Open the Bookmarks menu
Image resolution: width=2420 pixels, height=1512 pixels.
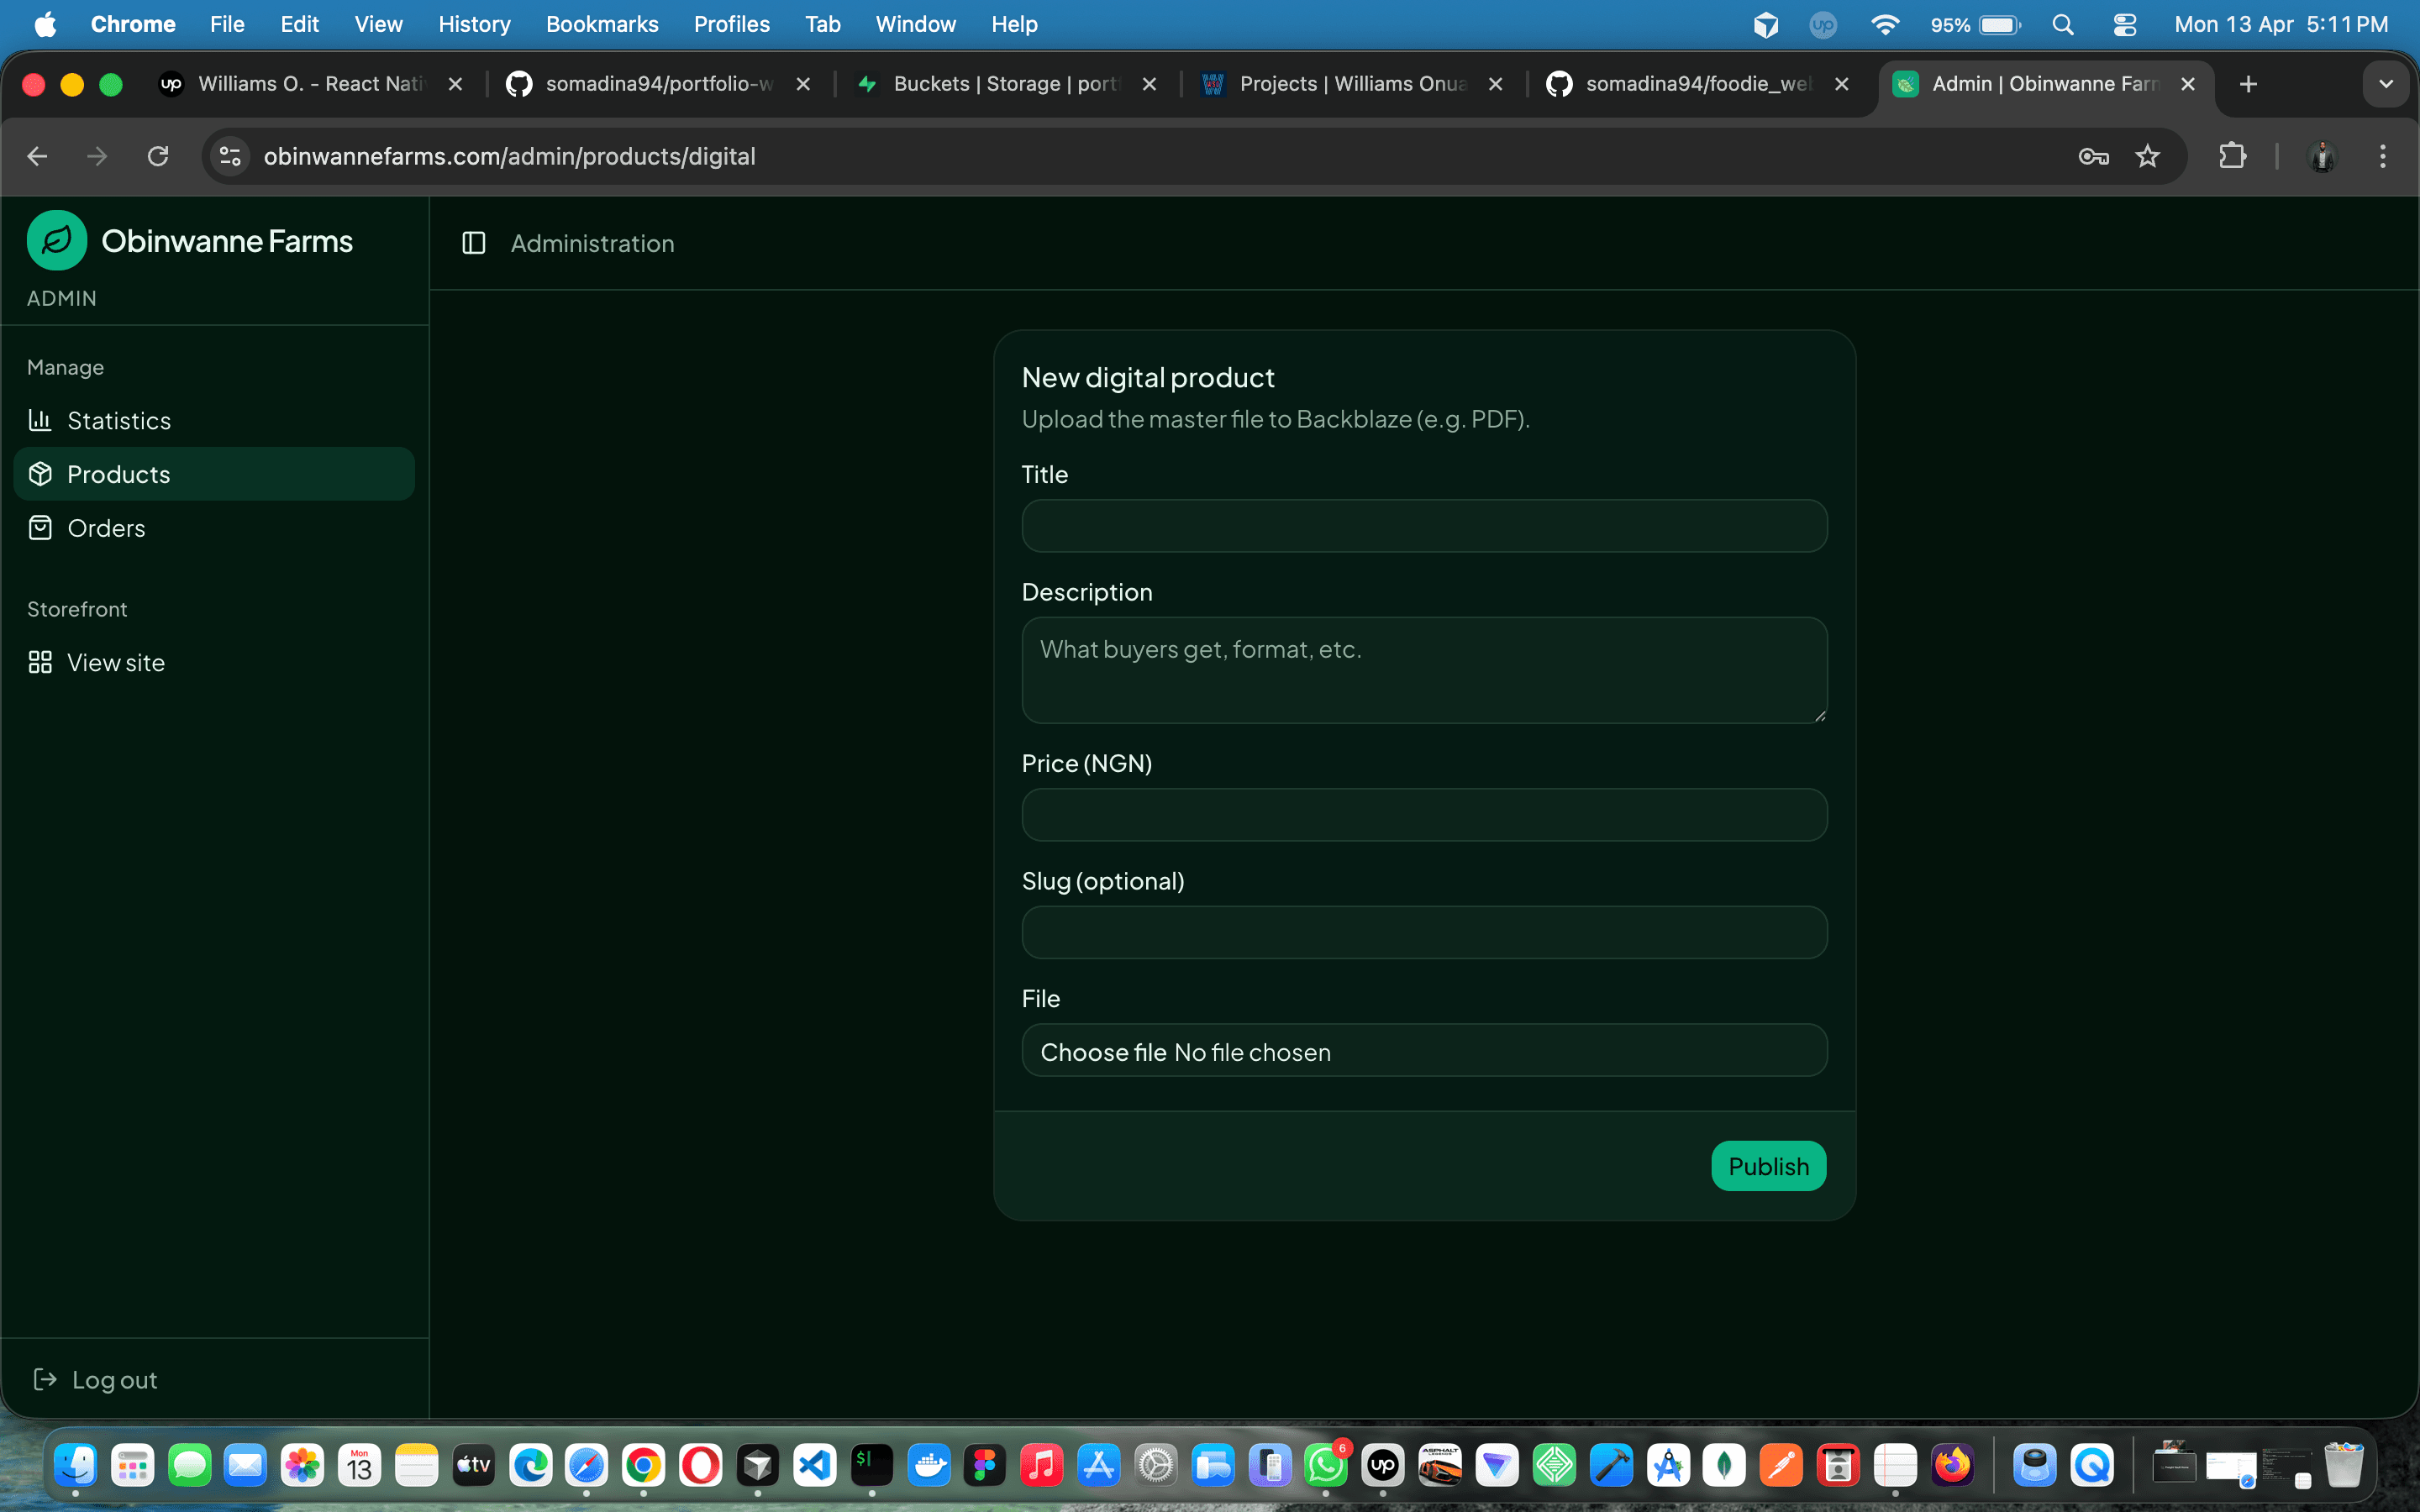(x=601, y=24)
